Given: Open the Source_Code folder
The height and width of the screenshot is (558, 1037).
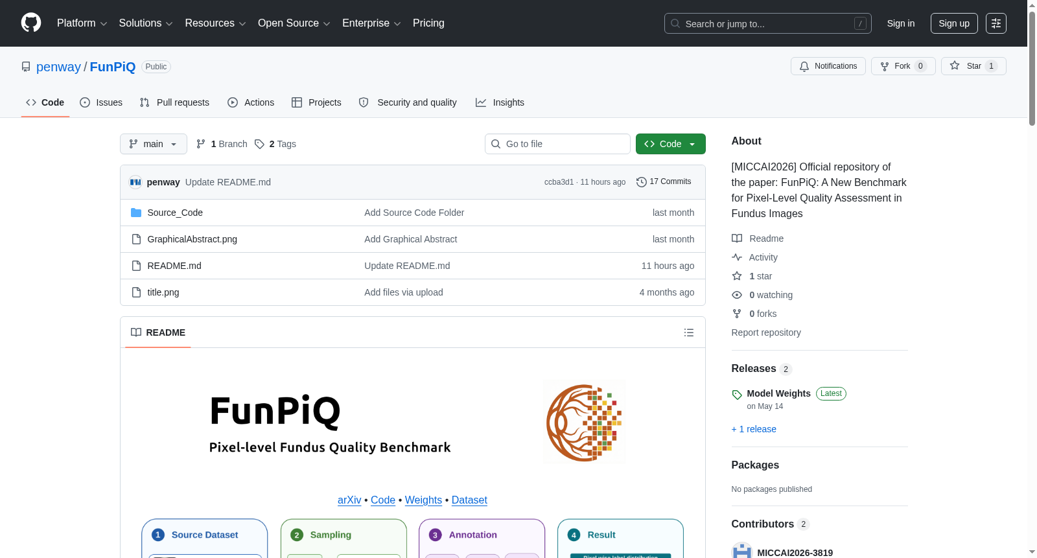Looking at the screenshot, I should [x=175, y=213].
